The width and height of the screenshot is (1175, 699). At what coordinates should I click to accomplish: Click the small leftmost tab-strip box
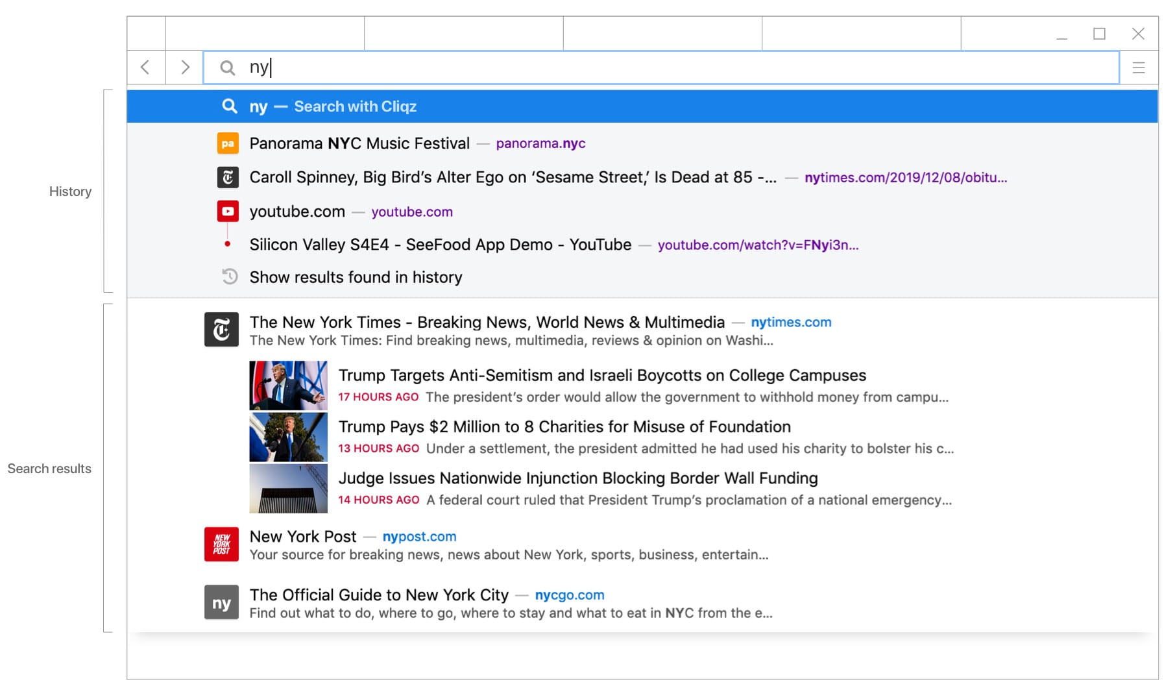(x=147, y=34)
